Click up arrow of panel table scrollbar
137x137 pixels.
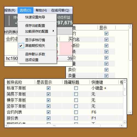125,81
